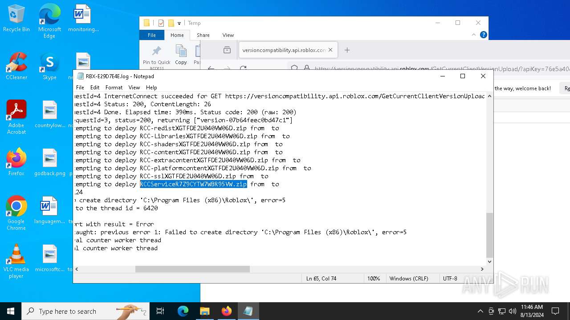This screenshot has height=320, width=570.
Task: Click Pin to Quick access in Explorer ribbon
Action: click(x=156, y=56)
